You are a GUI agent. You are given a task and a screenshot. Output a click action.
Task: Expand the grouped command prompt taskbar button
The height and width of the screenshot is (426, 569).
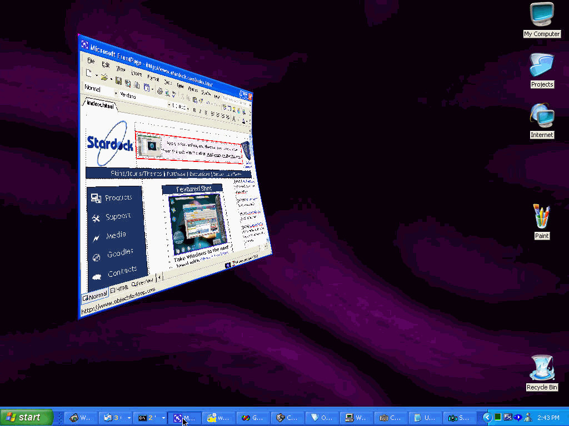click(163, 418)
